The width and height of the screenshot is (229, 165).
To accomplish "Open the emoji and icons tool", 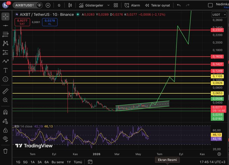I will coord(5,79).
